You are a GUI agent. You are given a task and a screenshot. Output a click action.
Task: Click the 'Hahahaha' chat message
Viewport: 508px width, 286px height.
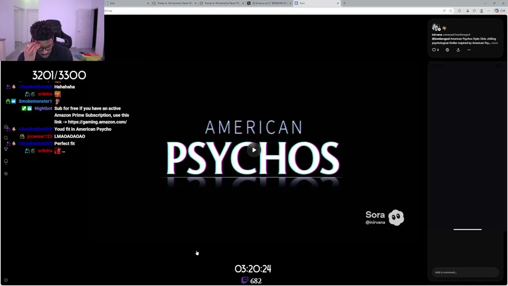click(x=64, y=87)
